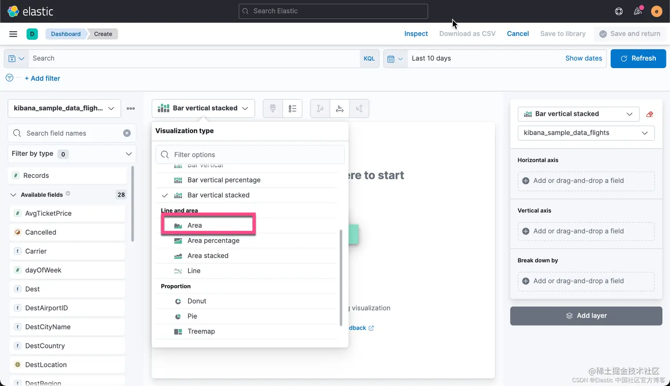The width and height of the screenshot is (670, 386).
Task: Pick the Pie chart type
Action: tap(246, 316)
